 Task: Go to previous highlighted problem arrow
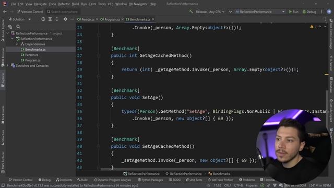point(320,27)
